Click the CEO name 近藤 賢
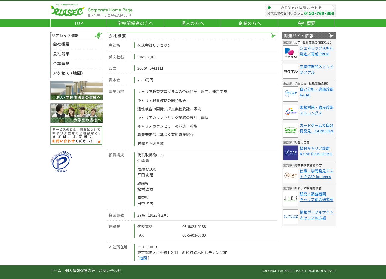The width and height of the screenshot is (386, 279). point(143,161)
